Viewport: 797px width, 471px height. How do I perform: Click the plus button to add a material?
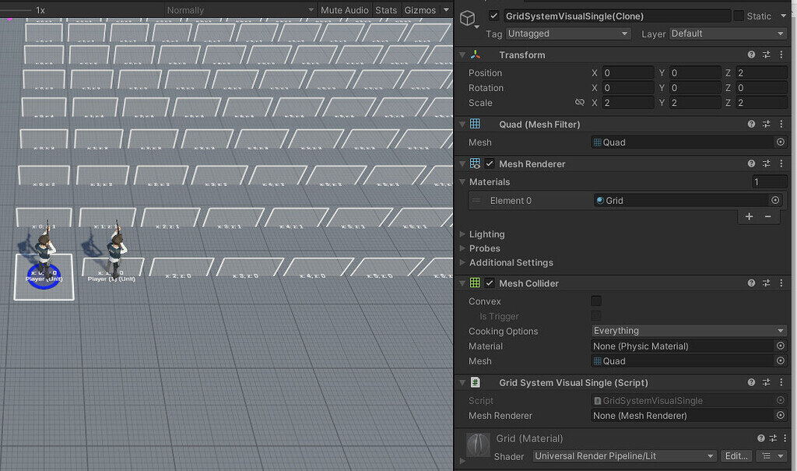point(749,216)
